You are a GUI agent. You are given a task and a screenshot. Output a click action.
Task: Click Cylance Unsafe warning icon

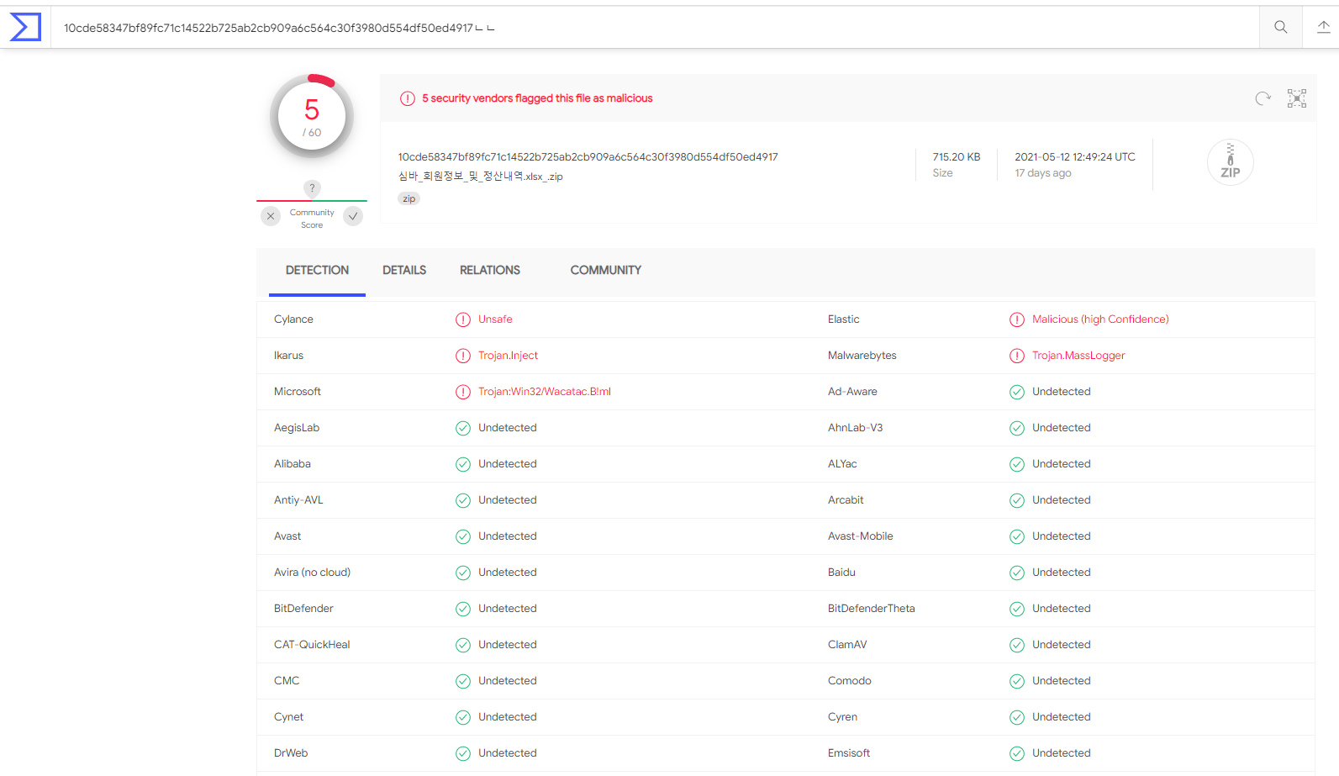[x=463, y=319]
